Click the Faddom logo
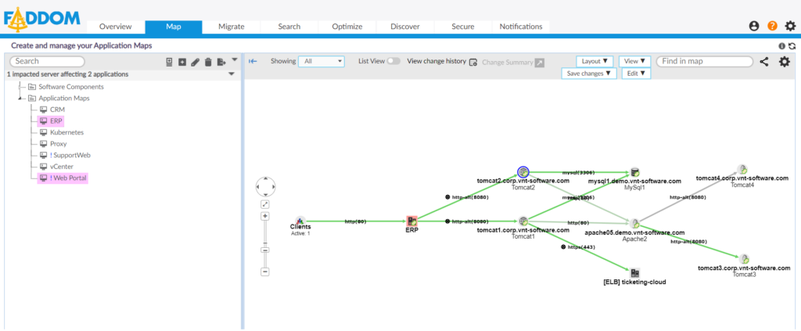Screen dimensions: 801x331 point(42,20)
